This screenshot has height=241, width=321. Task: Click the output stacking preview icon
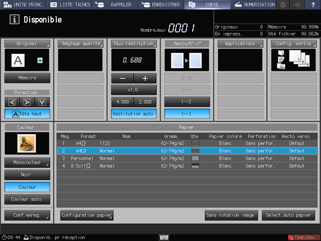[299, 58]
